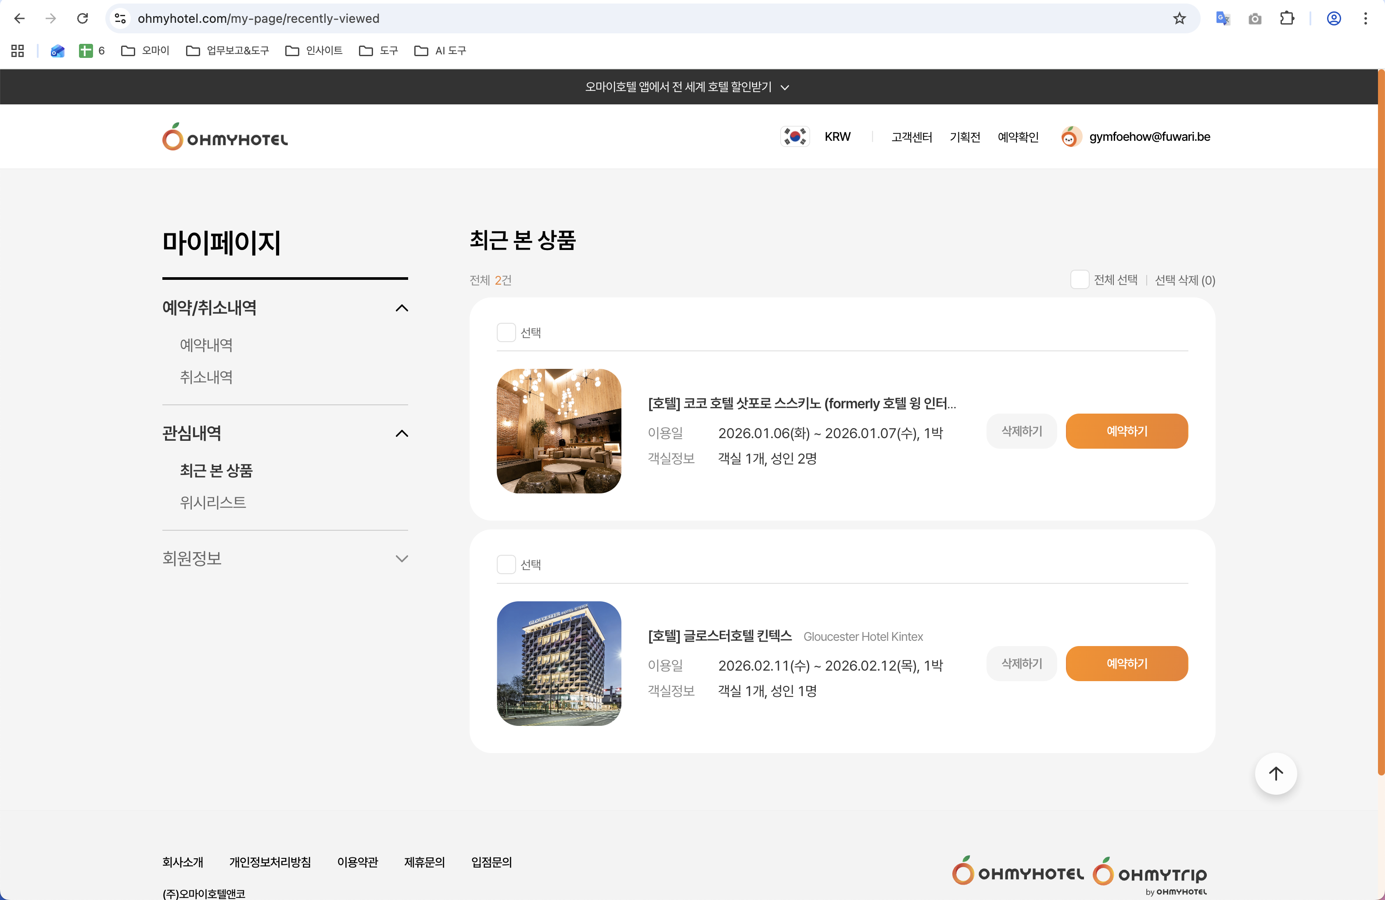Screen dimensions: 1385x900
Task: Bookmark this page with star icon
Action: pyautogui.click(x=1179, y=18)
